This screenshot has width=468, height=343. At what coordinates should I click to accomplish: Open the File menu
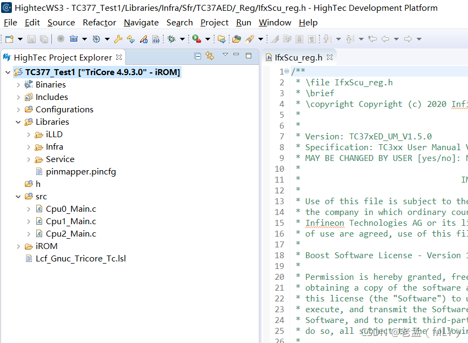[10, 23]
